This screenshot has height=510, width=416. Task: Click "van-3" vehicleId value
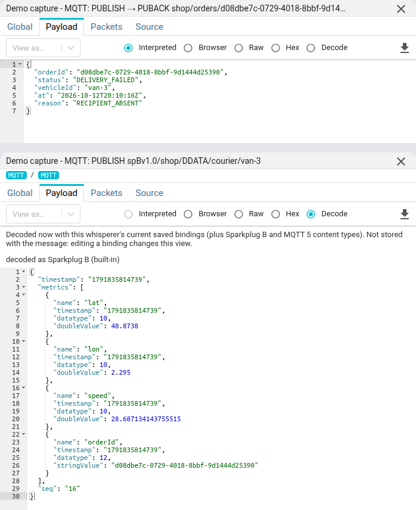point(98,88)
